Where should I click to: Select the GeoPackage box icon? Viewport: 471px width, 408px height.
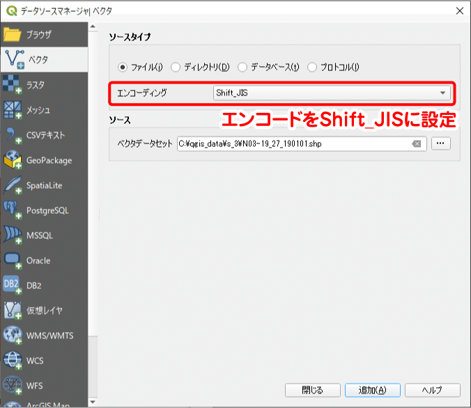coord(13,160)
